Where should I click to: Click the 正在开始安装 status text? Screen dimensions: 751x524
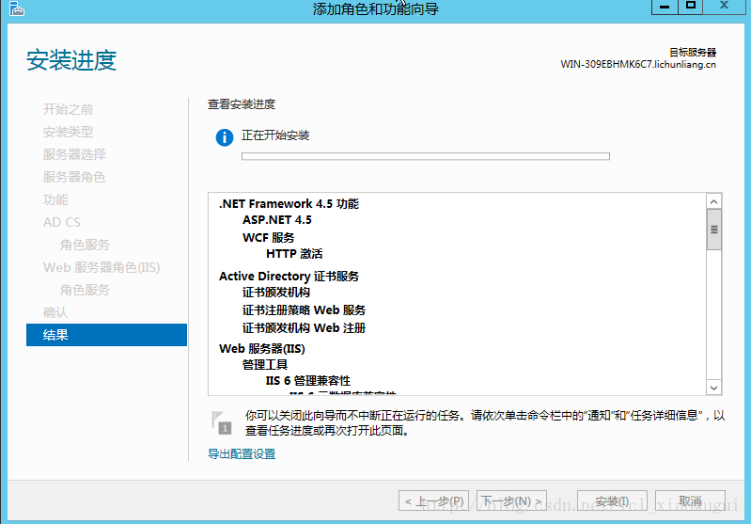pos(275,135)
